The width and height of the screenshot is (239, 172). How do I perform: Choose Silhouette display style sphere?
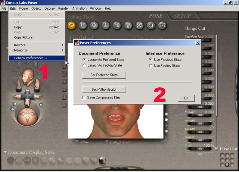[x=11, y=160]
